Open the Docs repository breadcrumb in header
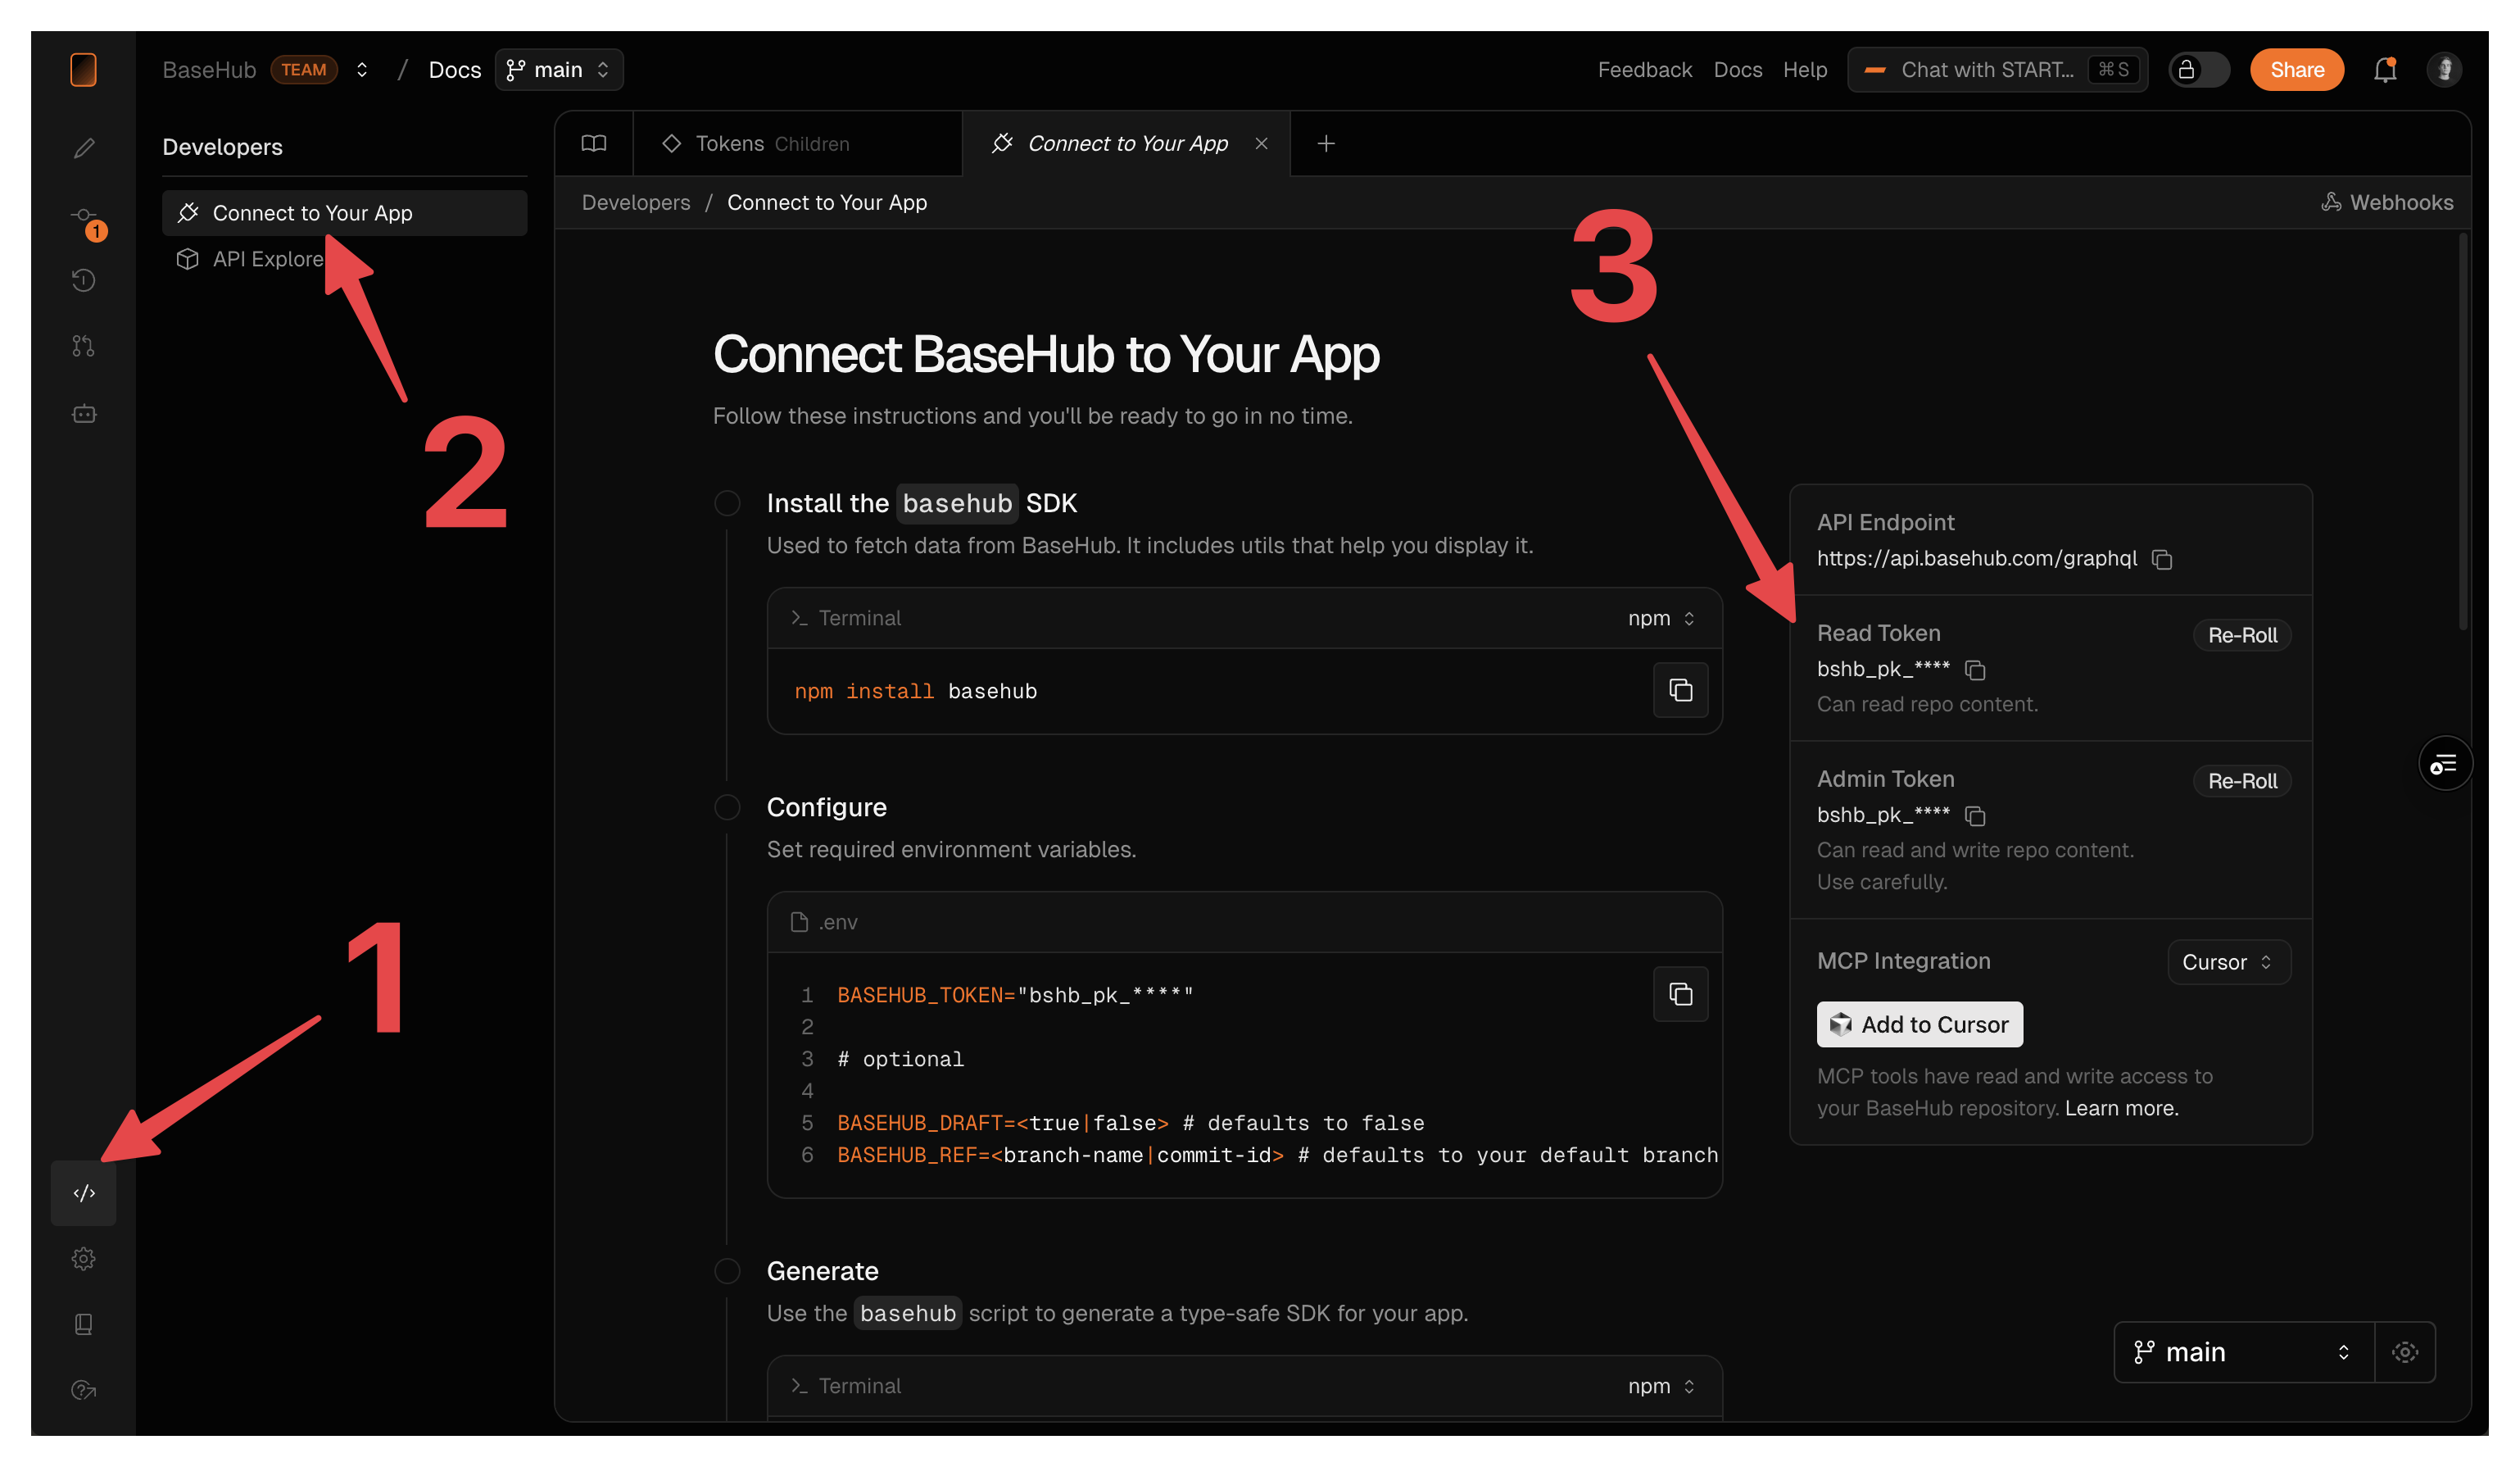 [455, 70]
